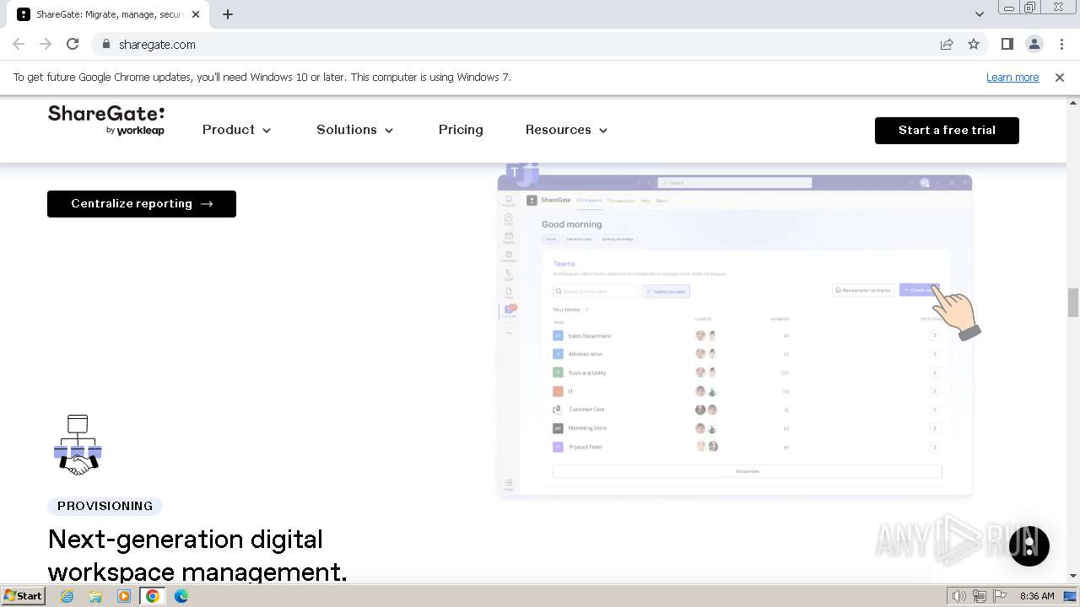Open the Chrome three-dot menu
The width and height of the screenshot is (1080, 607).
[1061, 45]
